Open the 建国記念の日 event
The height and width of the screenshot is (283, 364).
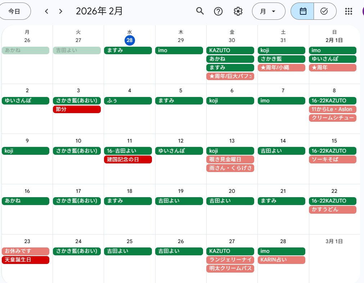[x=128, y=159]
